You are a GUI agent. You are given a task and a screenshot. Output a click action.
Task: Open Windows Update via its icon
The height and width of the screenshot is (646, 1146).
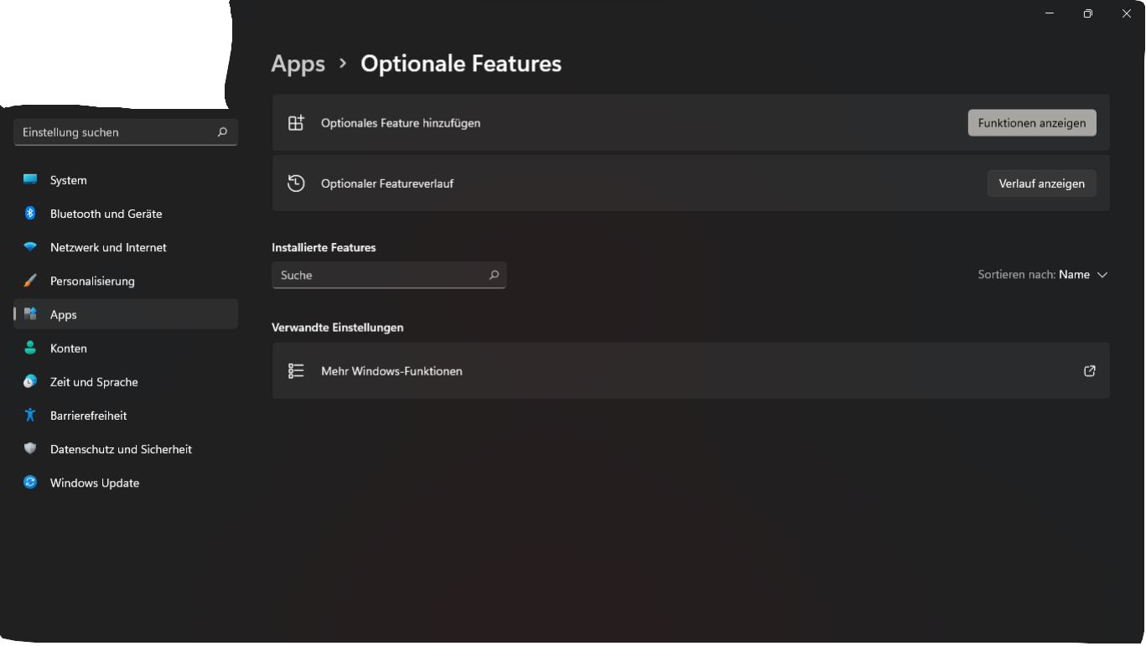click(x=30, y=483)
